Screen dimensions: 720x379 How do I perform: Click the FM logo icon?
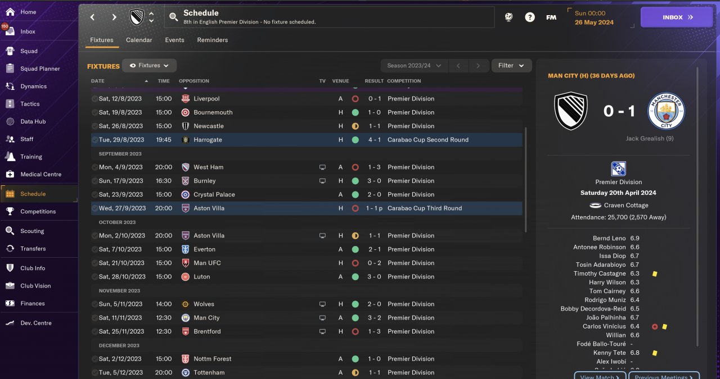pos(551,17)
